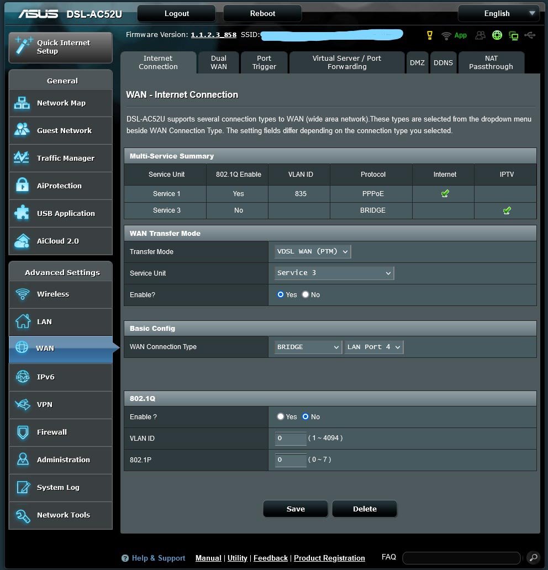Click the AiProtection padlock icon
The width and height of the screenshot is (548, 570).
point(22,185)
